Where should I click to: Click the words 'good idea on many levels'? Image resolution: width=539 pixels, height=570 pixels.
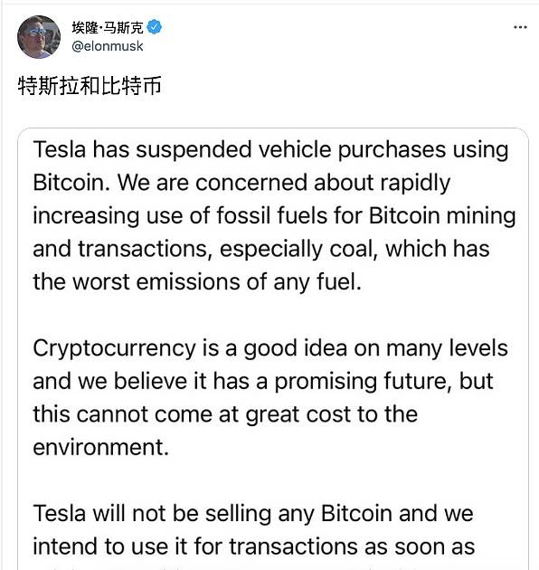(375, 348)
